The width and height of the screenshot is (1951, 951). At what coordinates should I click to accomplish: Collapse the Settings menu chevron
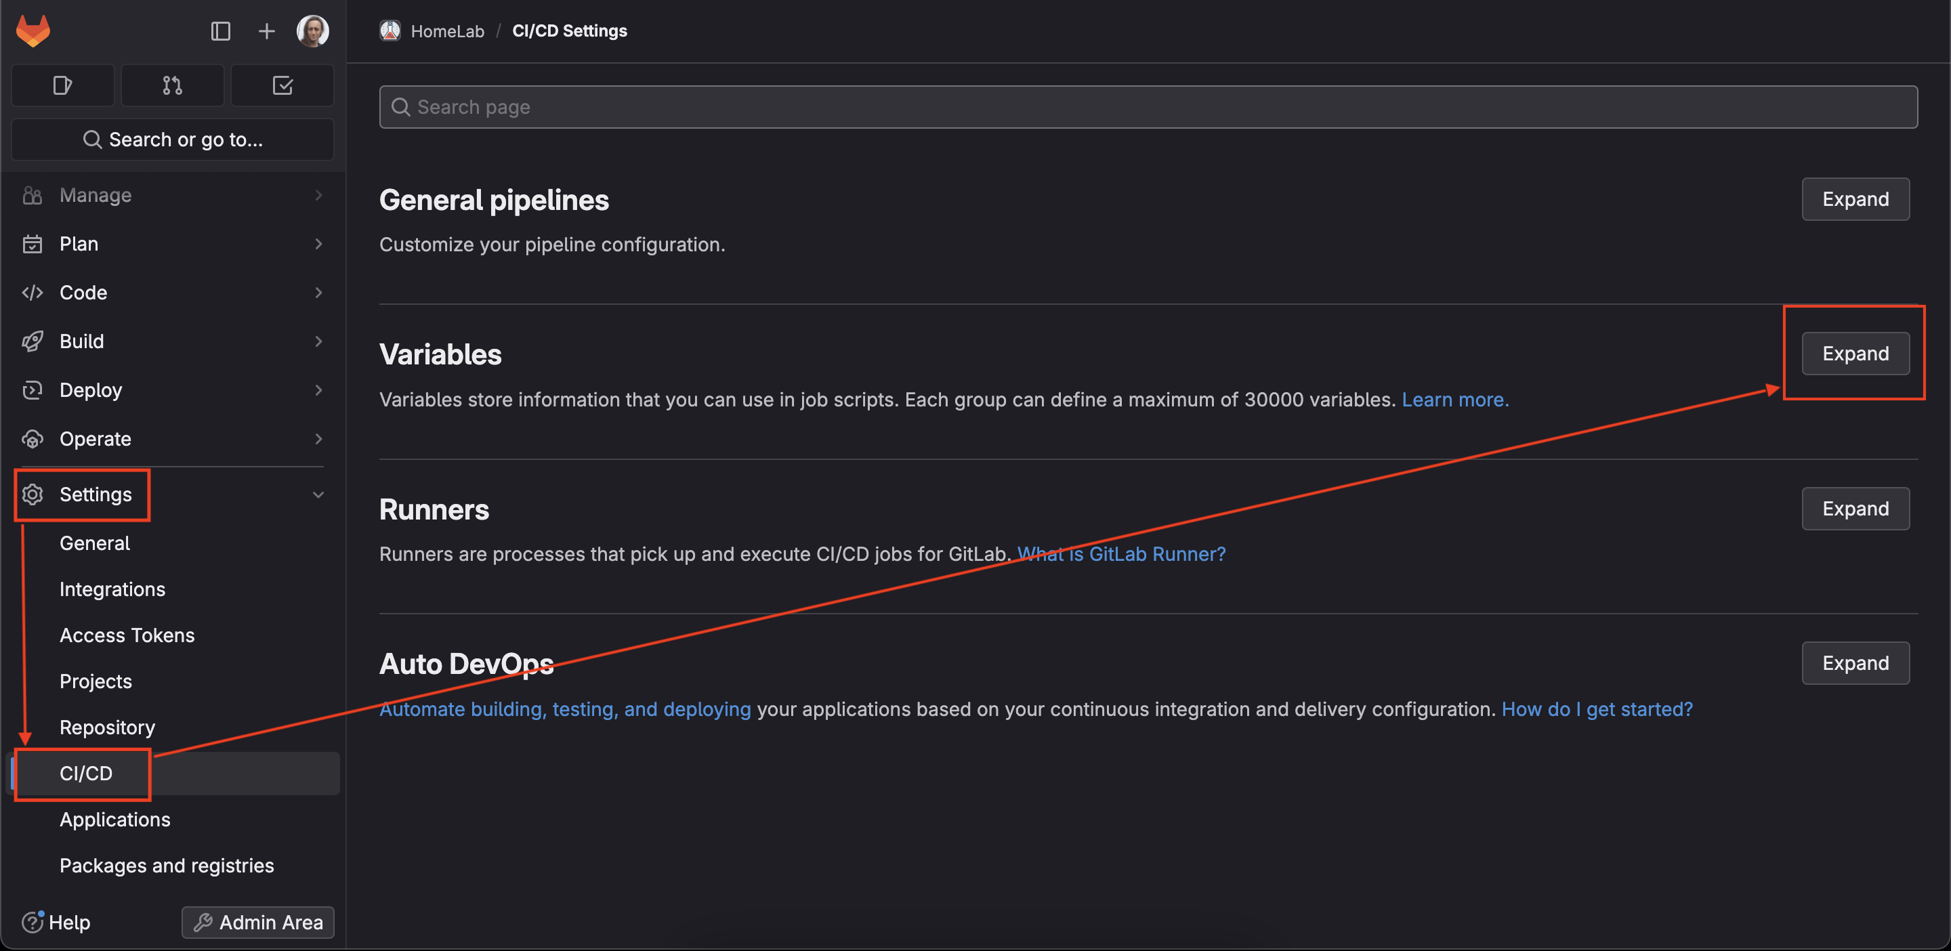(x=318, y=494)
